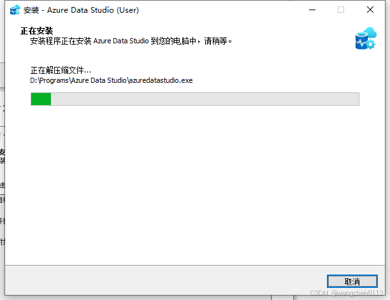Click the azuredatastudio.exe file path text

pyautogui.click(x=111, y=80)
